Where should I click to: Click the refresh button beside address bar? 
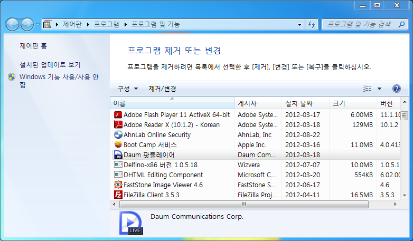pyautogui.click(x=311, y=24)
